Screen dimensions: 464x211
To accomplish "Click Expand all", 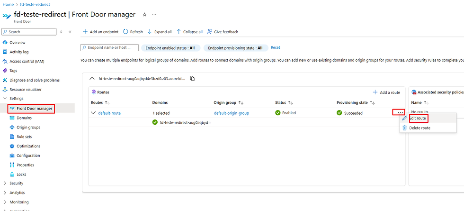I will (160, 32).
